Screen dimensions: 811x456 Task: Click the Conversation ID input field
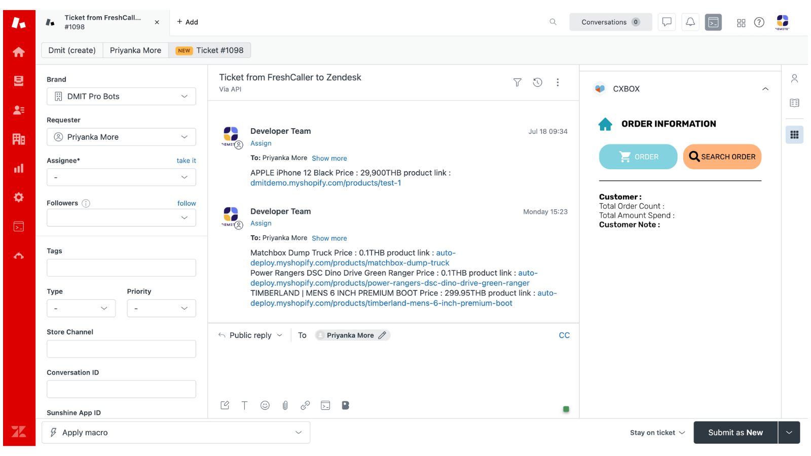click(121, 389)
